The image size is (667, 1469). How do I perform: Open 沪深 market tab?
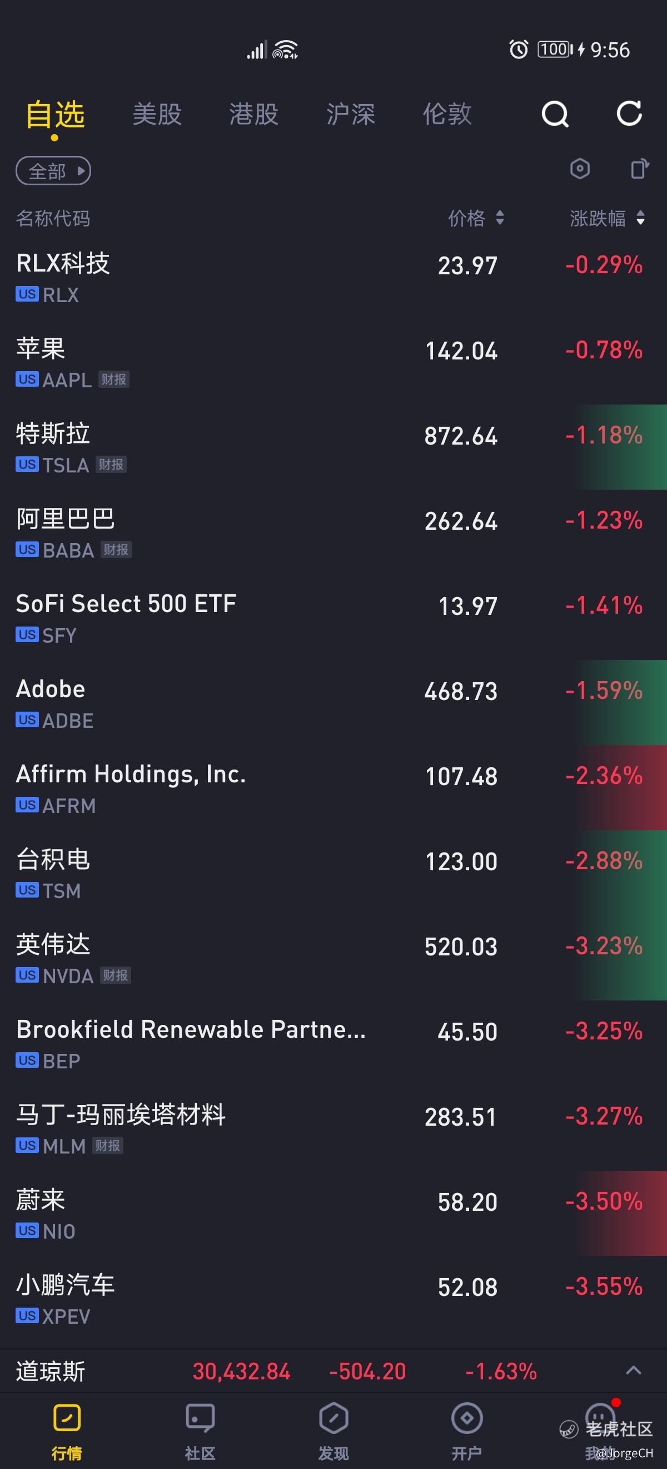click(x=351, y=114)
